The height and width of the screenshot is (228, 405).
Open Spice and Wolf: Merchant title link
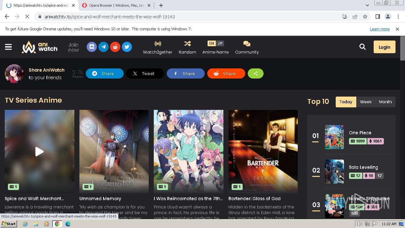tap(34, 199)
